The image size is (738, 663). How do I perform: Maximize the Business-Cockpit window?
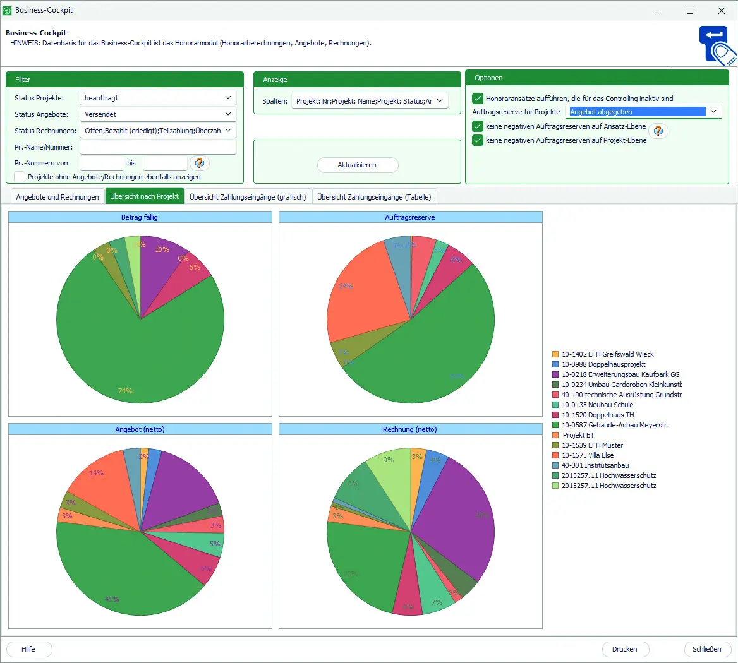(x=690, y=11)
